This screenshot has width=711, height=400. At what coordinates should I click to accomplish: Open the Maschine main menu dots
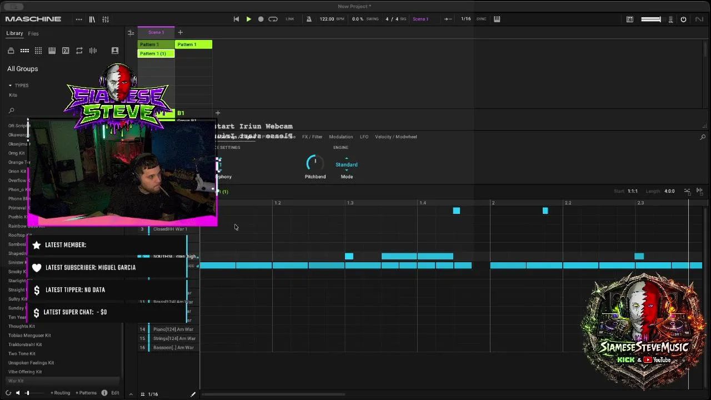(79, 19)
